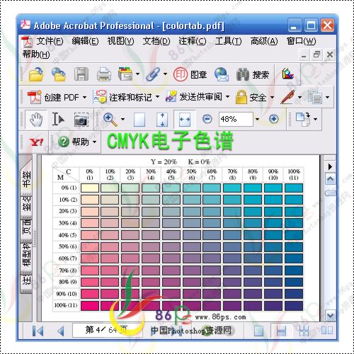
Task: Click the forms documents icon
Action: pos(315,97)
